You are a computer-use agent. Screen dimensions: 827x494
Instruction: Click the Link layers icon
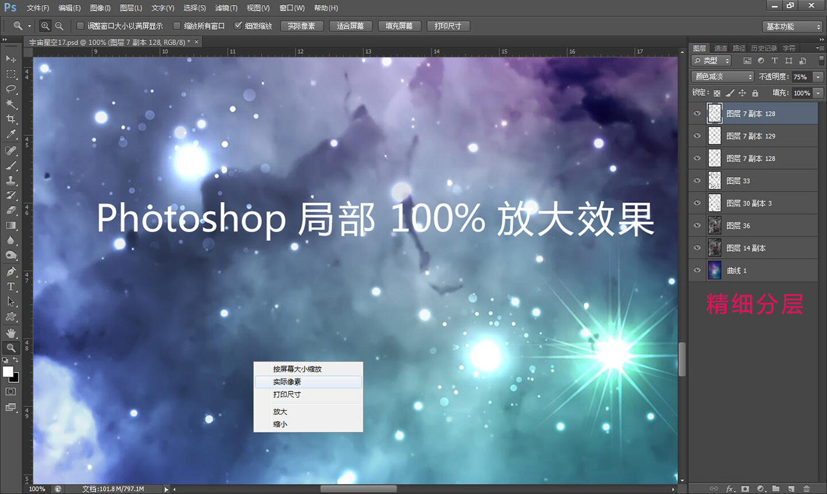coord(714,488)
